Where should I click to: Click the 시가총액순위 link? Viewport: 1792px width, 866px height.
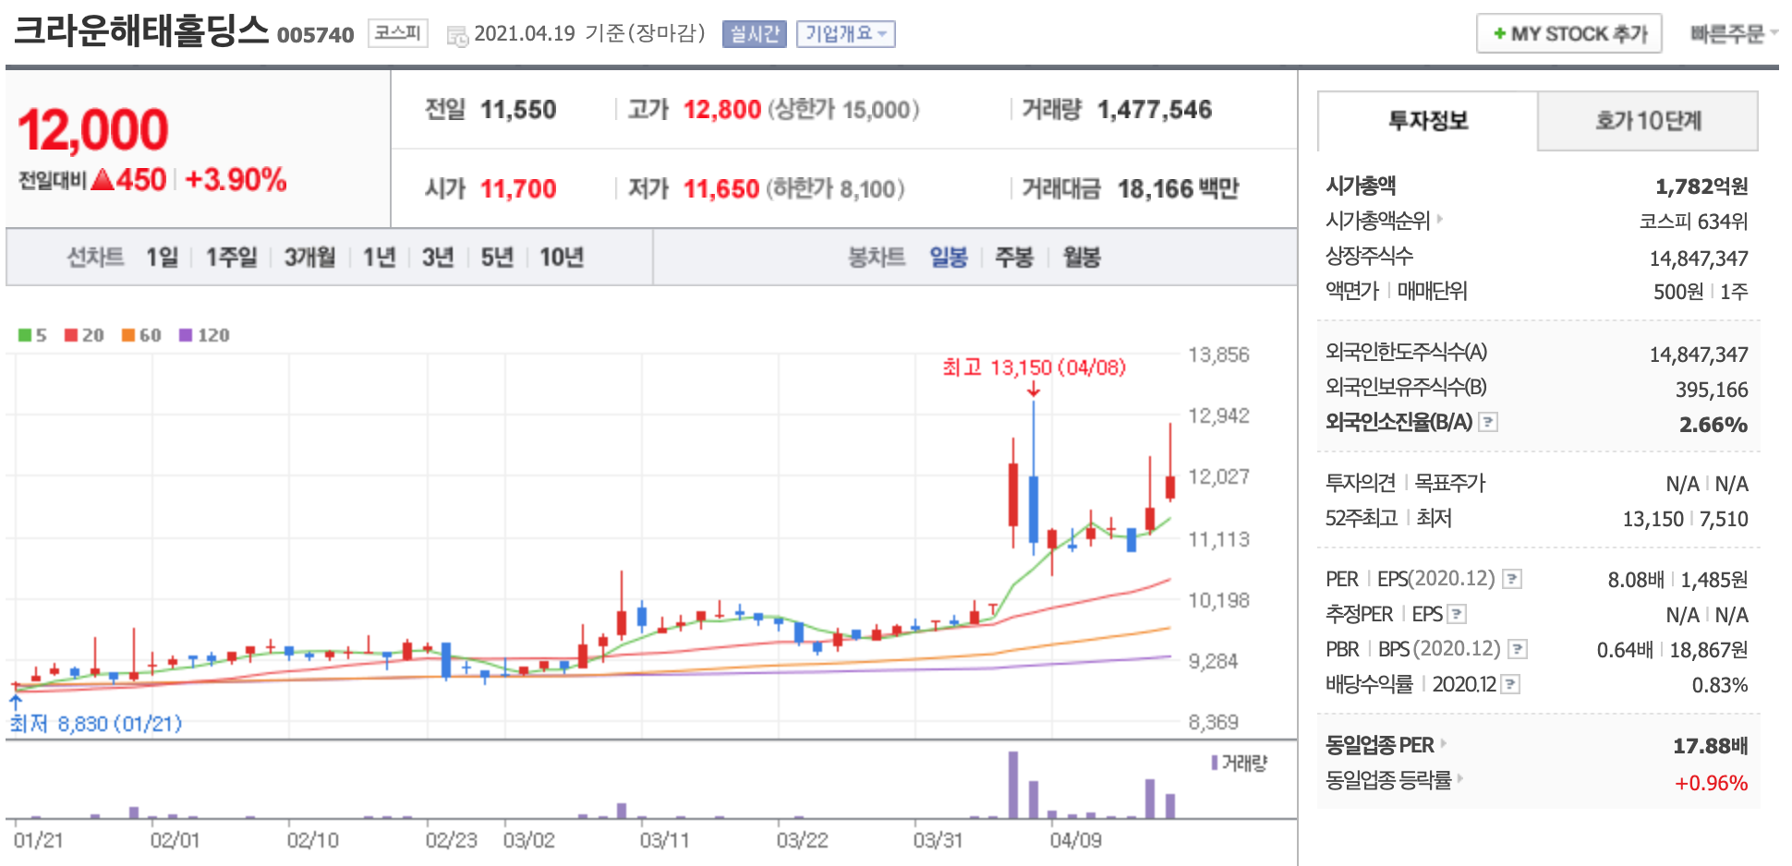(1377, 221)
